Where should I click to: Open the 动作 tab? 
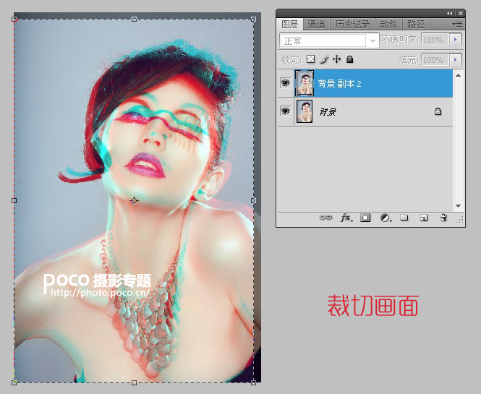[388, 25]
